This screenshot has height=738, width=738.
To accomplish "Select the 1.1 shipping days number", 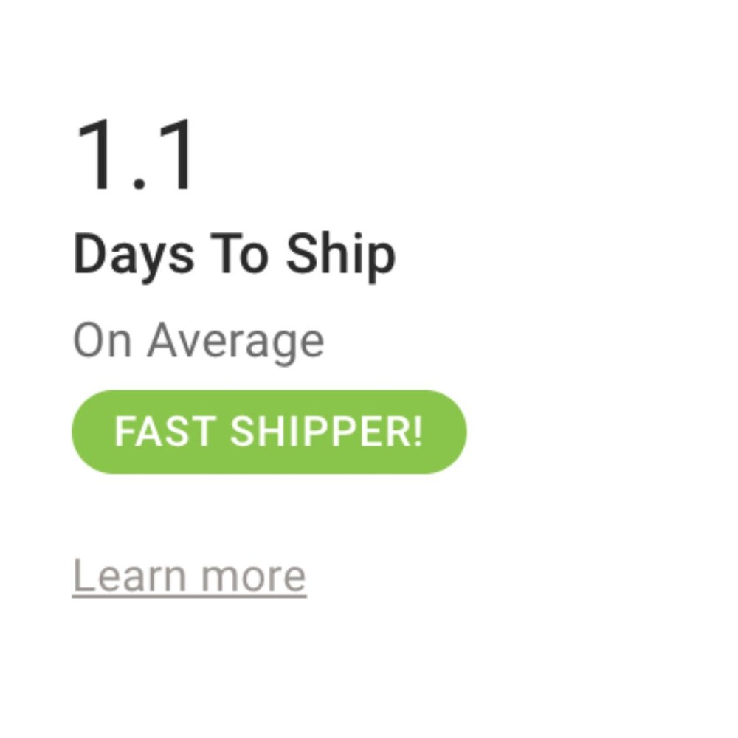I will pos(137,157).
